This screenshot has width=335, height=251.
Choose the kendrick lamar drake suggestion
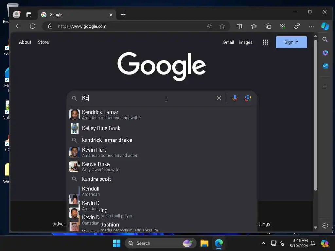(x=162, y=140)
